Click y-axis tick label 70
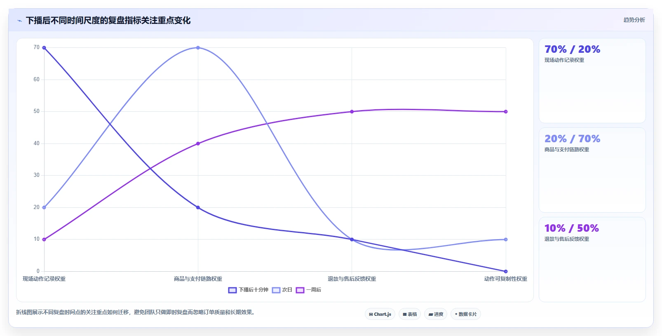The image size is (662, 336). 36,47
